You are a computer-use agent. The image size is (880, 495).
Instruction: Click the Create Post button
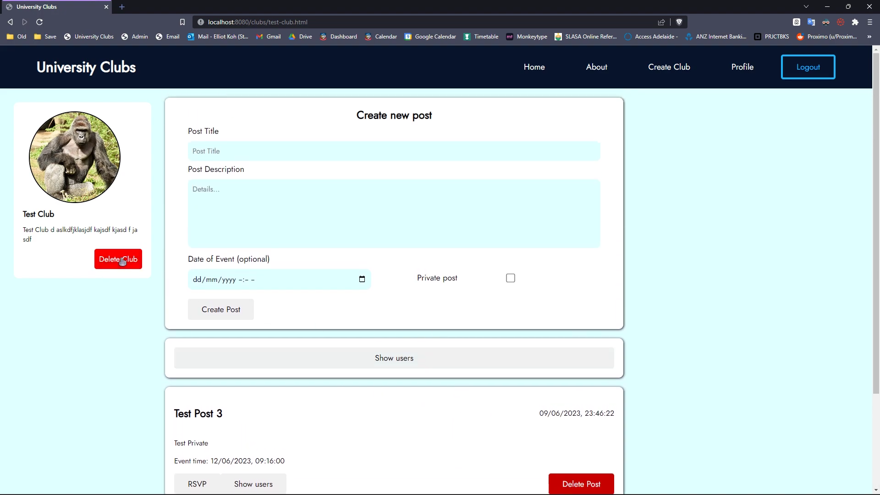pyautogui.click(x=221, y=309)
